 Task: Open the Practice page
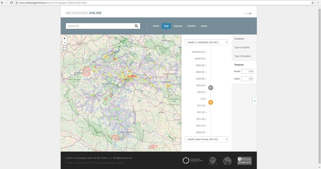192,26
